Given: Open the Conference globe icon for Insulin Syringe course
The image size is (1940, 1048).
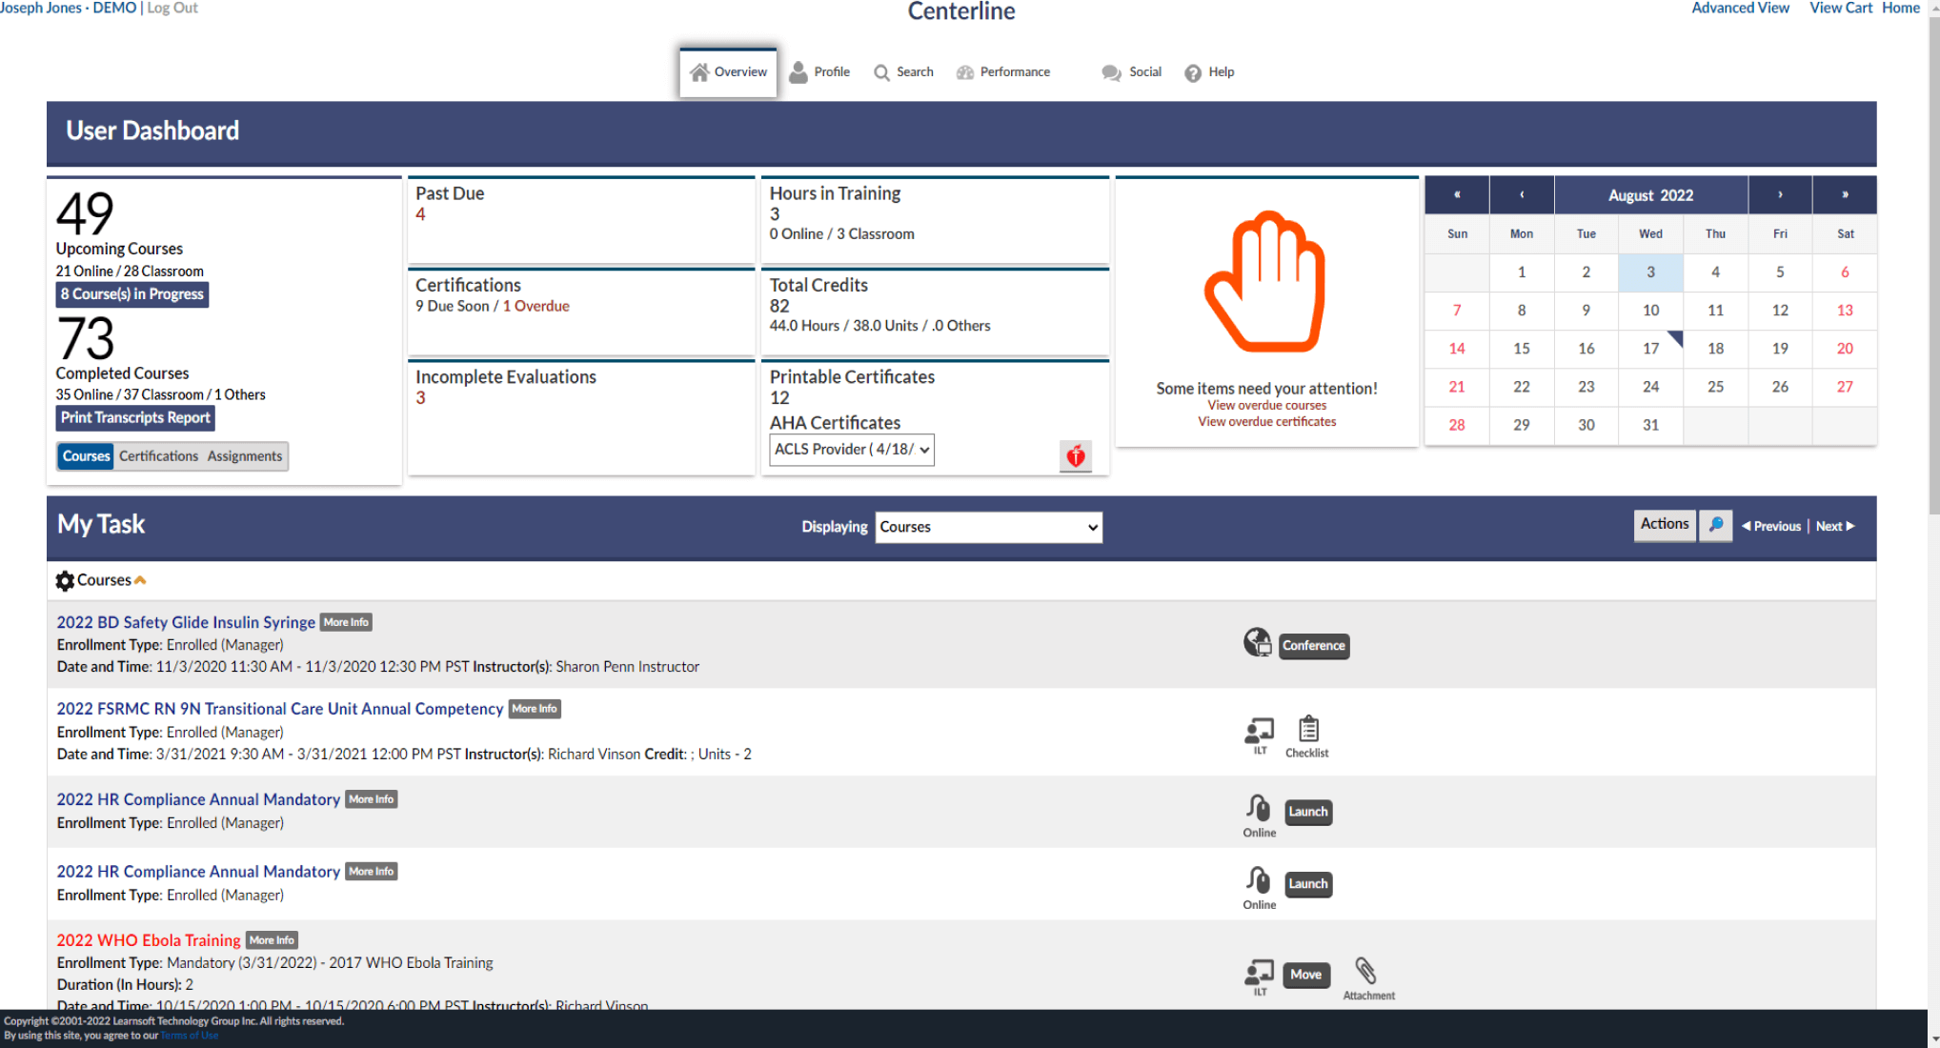Looking at the screenshot, I should coord(1258,642).
